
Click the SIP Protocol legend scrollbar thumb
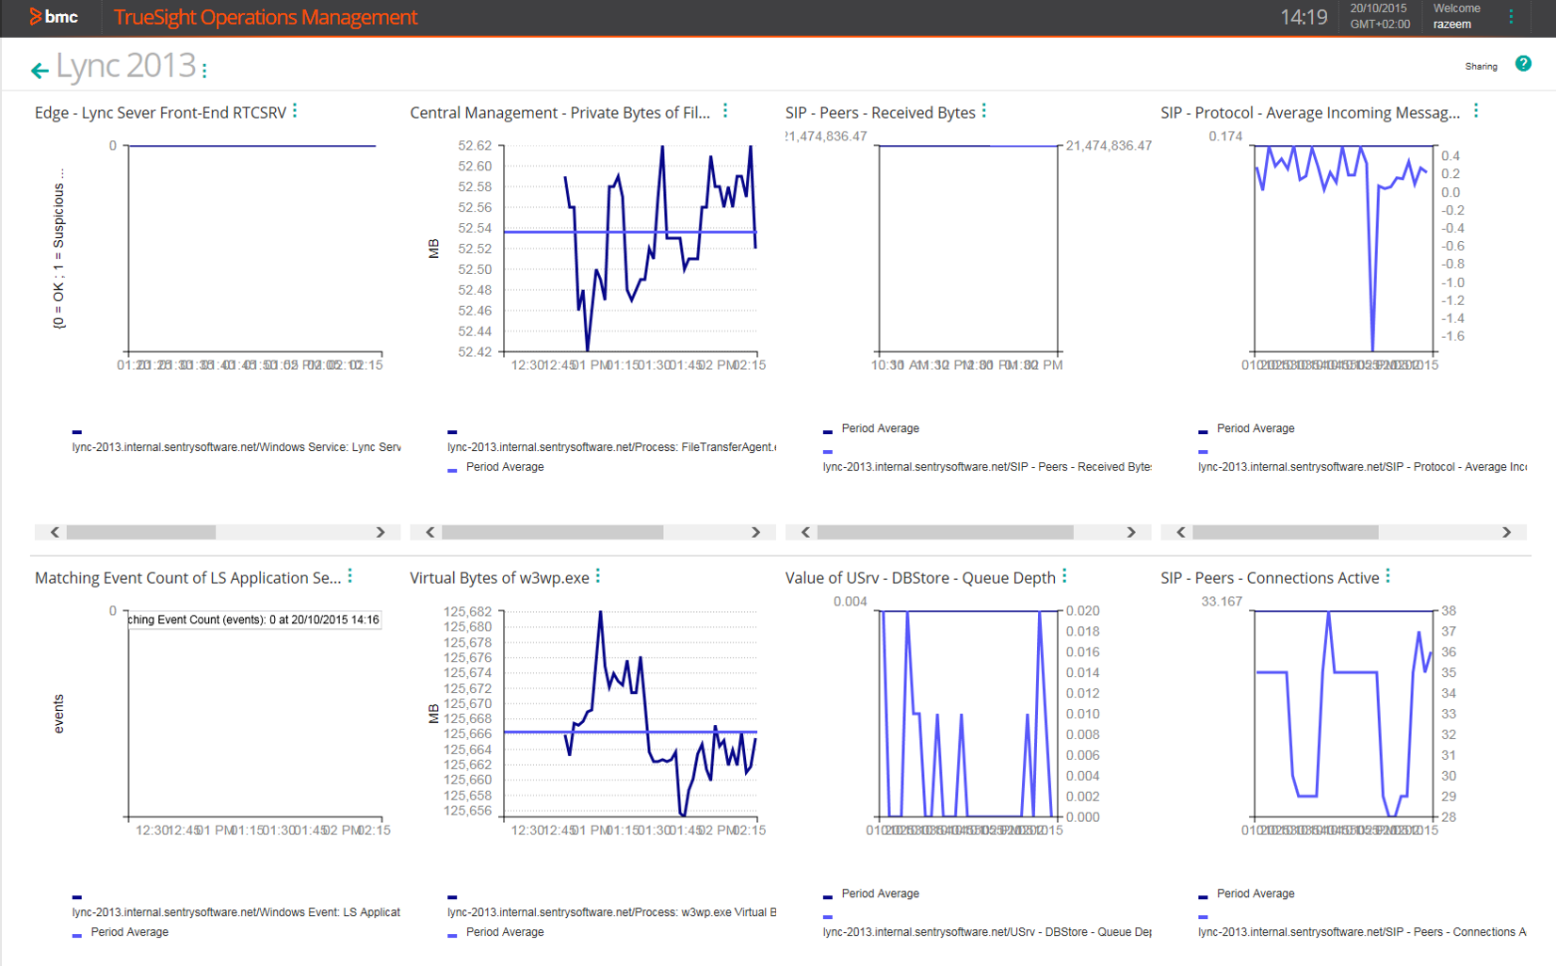(x=1285, y=532)
